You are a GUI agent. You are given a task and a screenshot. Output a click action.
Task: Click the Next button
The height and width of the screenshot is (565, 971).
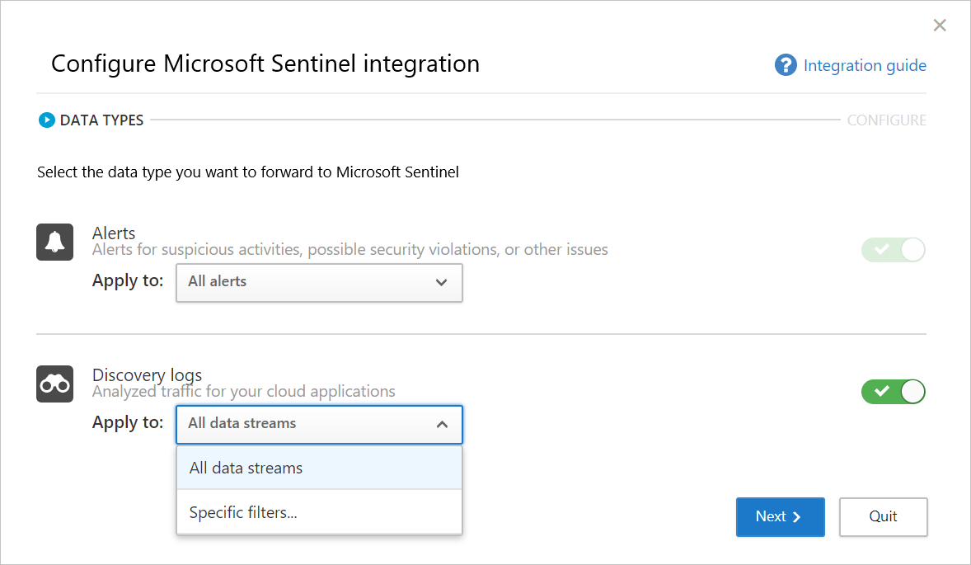[x=780, y=516]
